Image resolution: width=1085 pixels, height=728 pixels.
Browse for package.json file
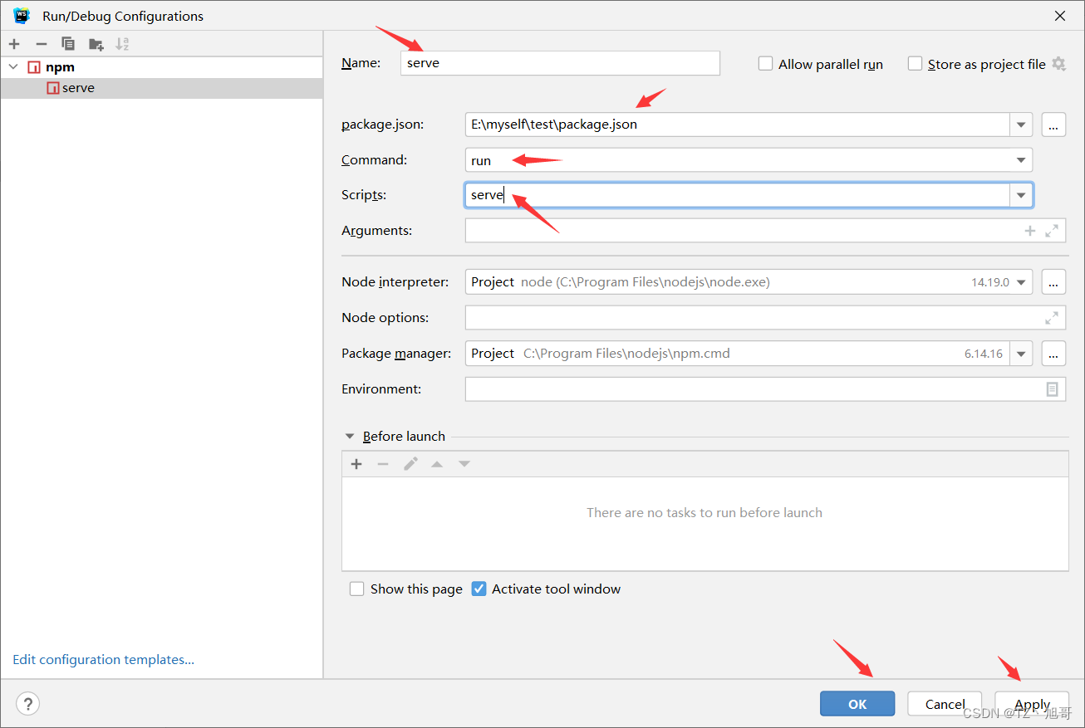pyautogui.click(x=1053, y=125)
